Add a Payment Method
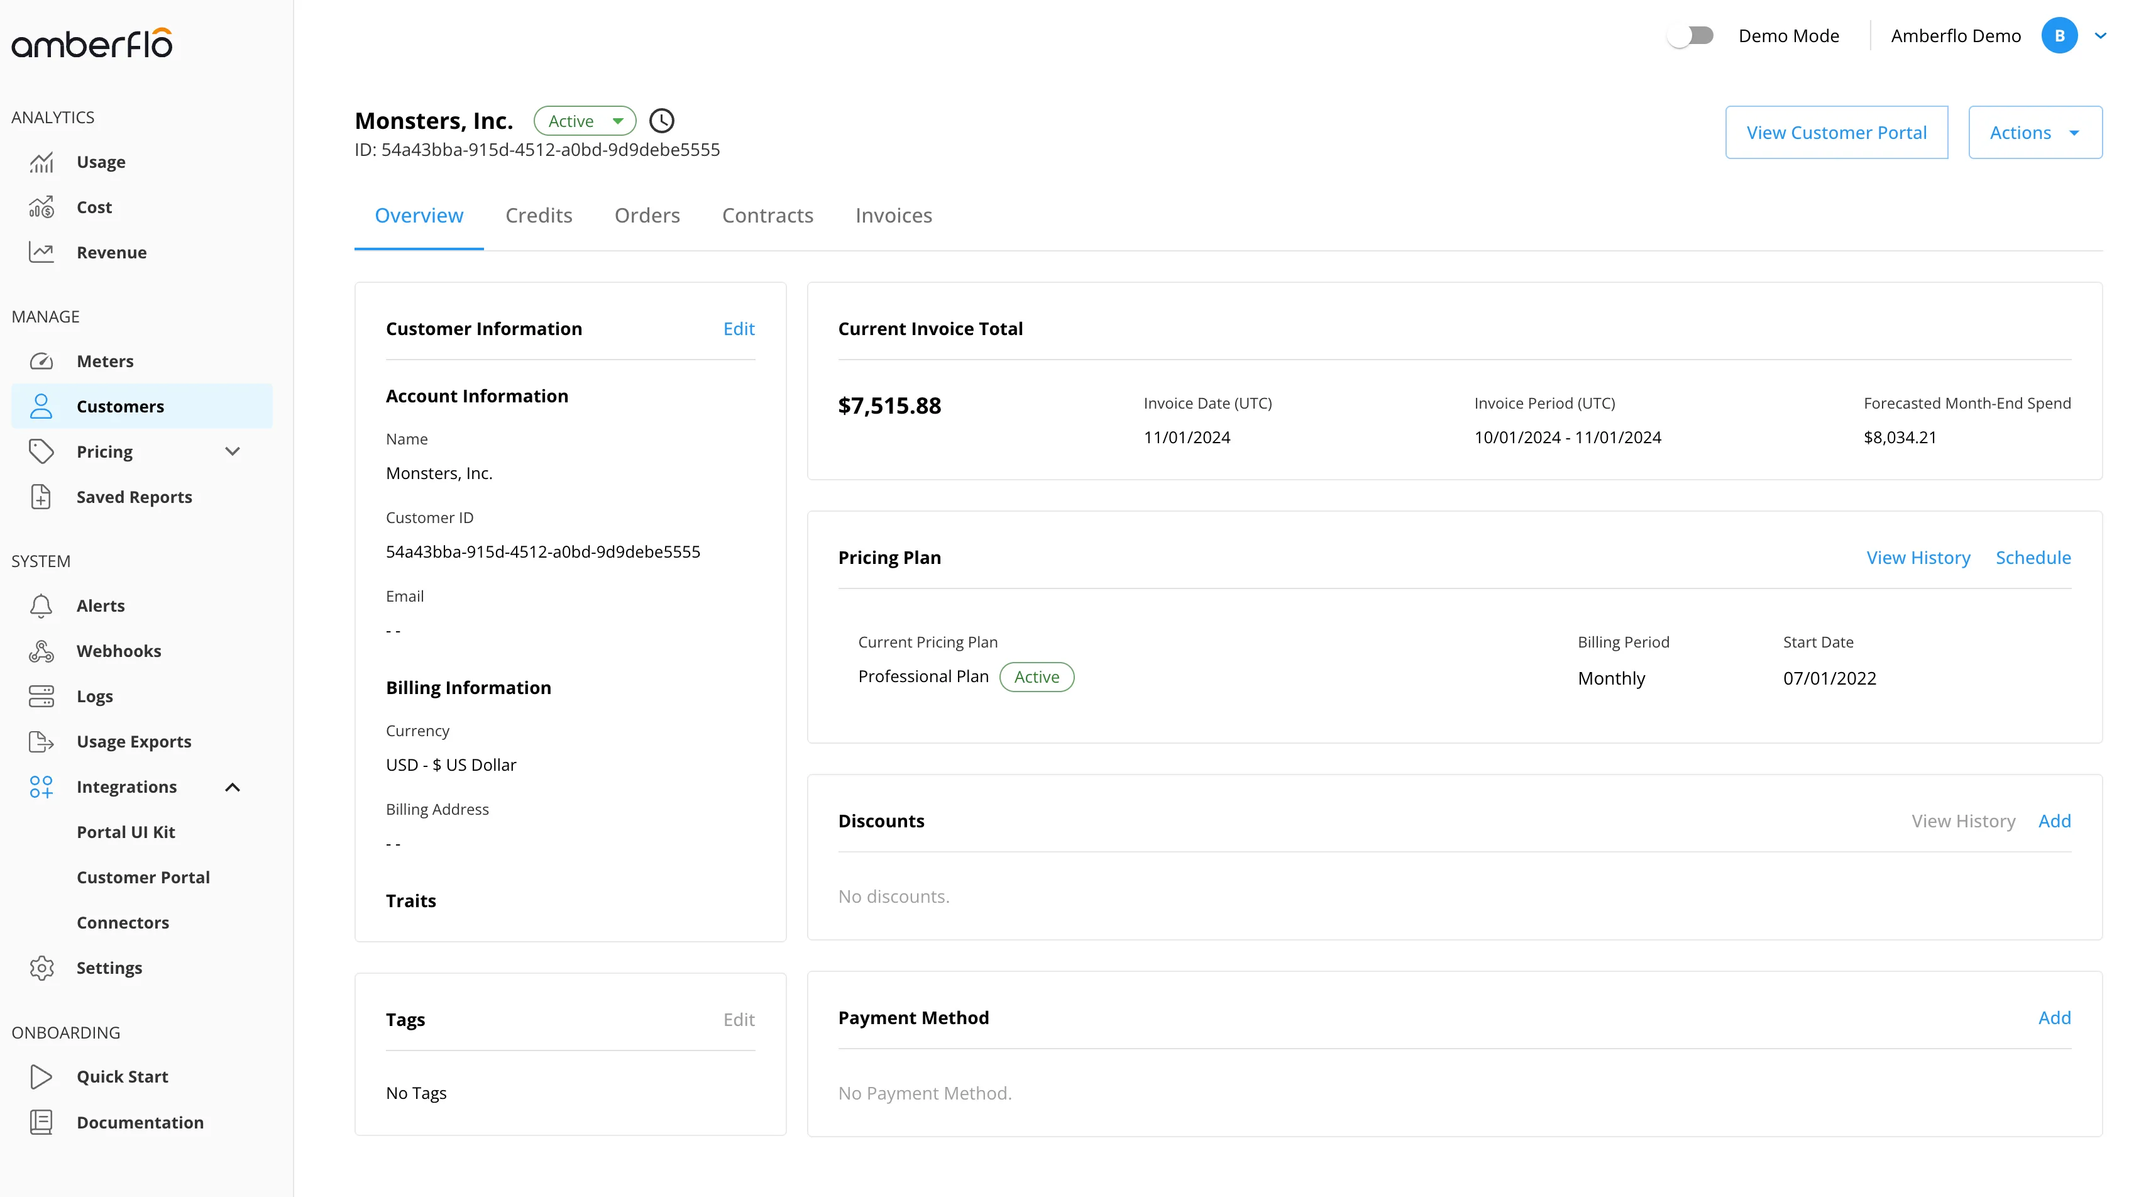The height and width of the screenshot is (1197, 2151). pyautogui.click(x=2054, y=1017)
